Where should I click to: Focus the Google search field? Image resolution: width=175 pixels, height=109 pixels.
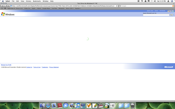[146, 6]
